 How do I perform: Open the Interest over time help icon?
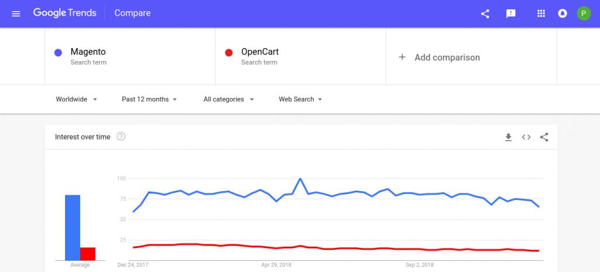click(x=121, y=137)
